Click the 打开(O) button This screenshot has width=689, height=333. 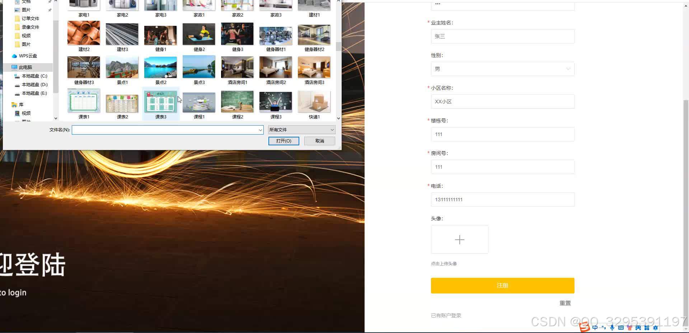click(x=283, y=141)
